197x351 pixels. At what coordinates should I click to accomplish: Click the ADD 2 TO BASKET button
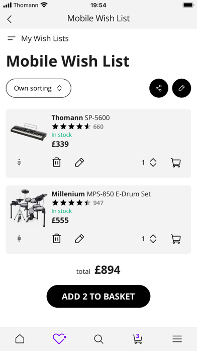click(x=98, y=297)
